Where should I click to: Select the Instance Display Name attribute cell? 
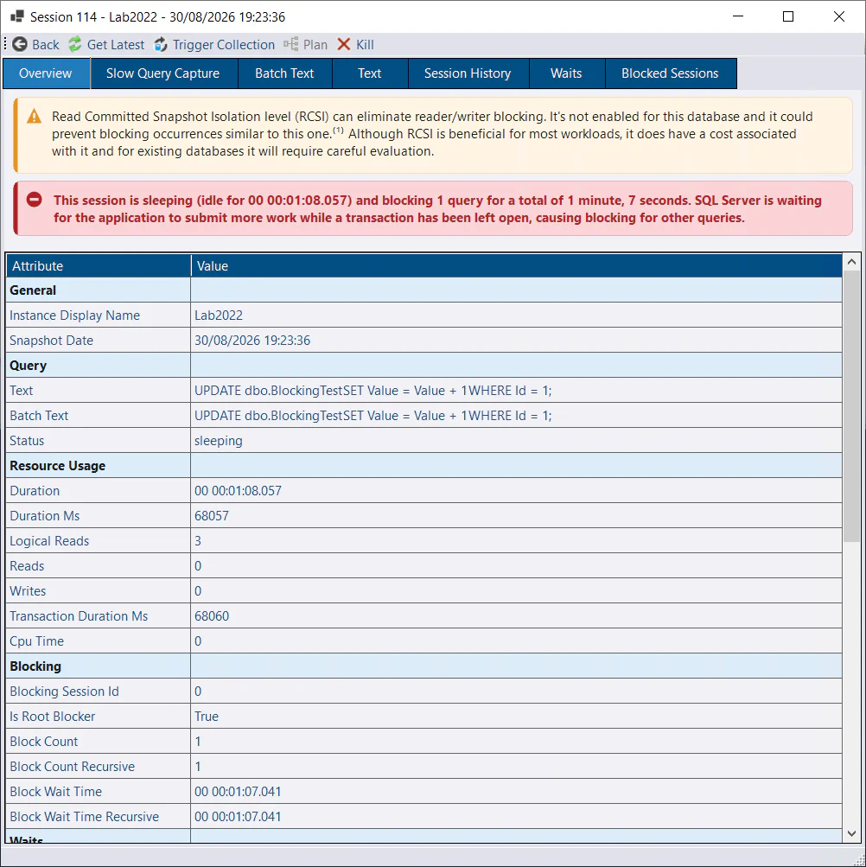99,316
